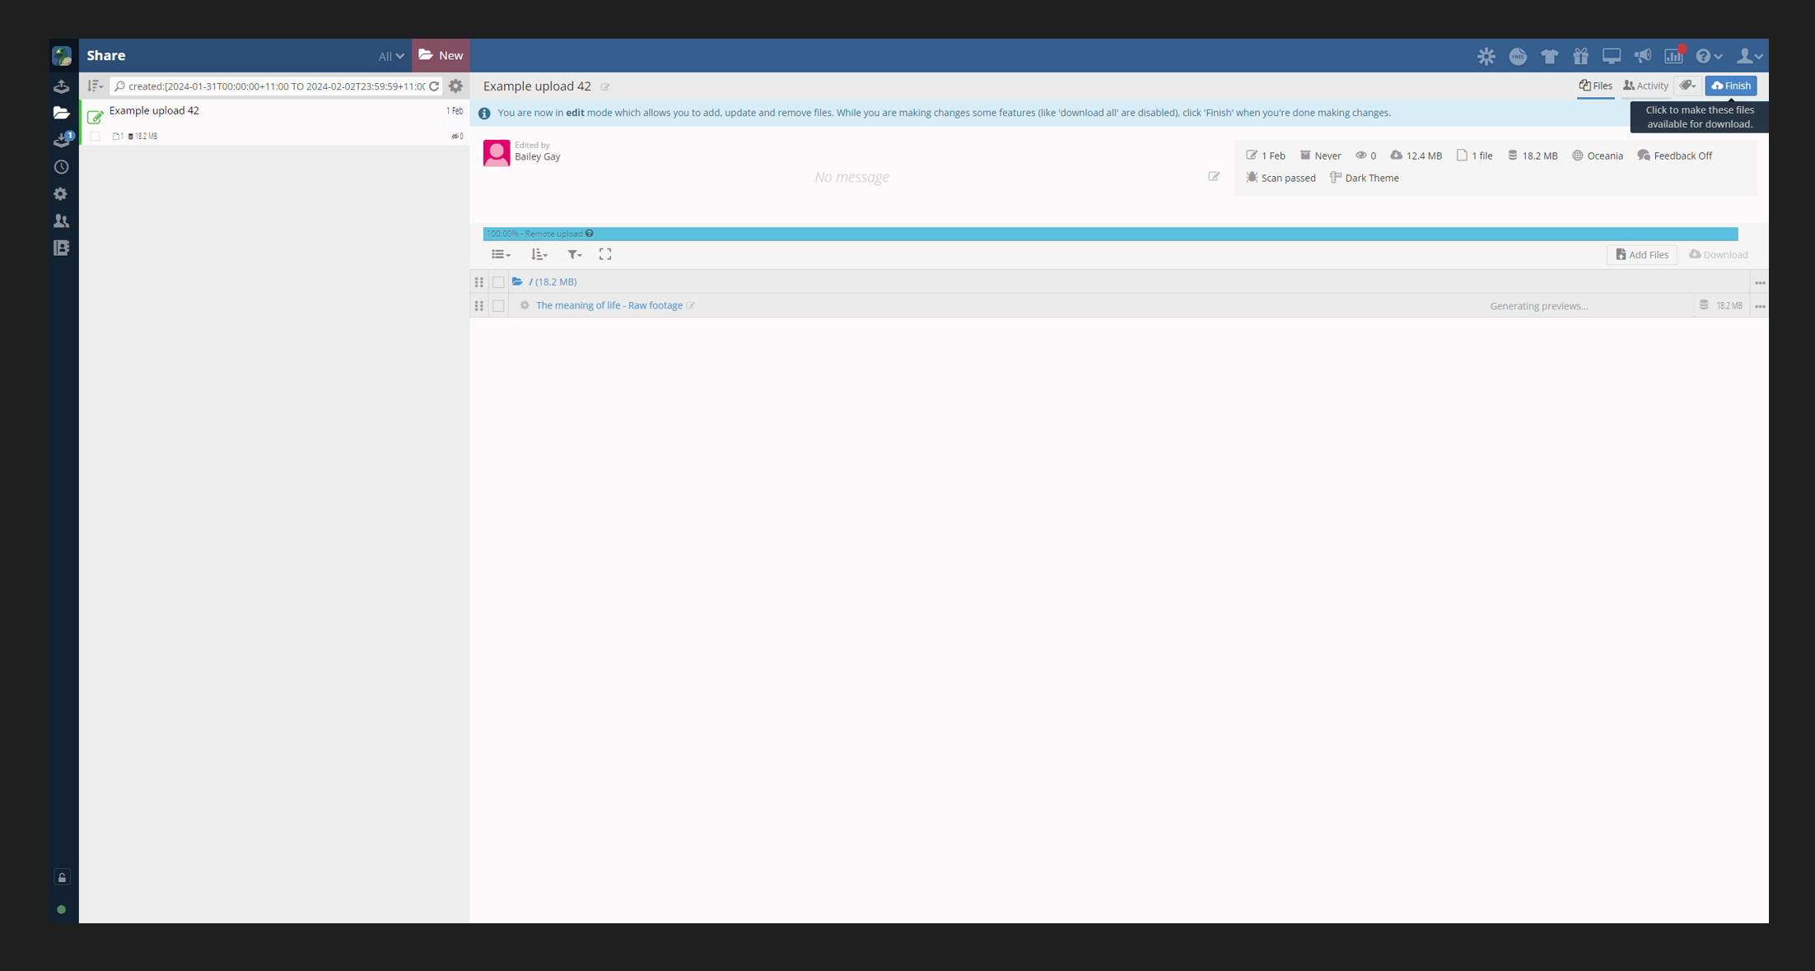Click the 12.4 MB downloaded stat

[1416, 156]
